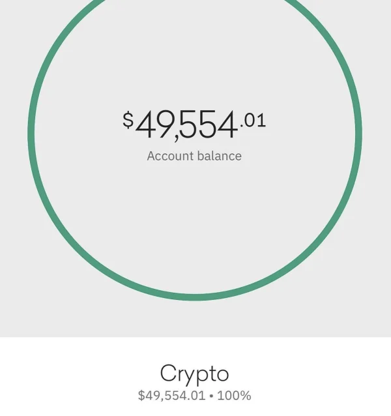The image size is (391, 416).
Task: Tap the bottom arc of the green ring
Action: point(195,297)
